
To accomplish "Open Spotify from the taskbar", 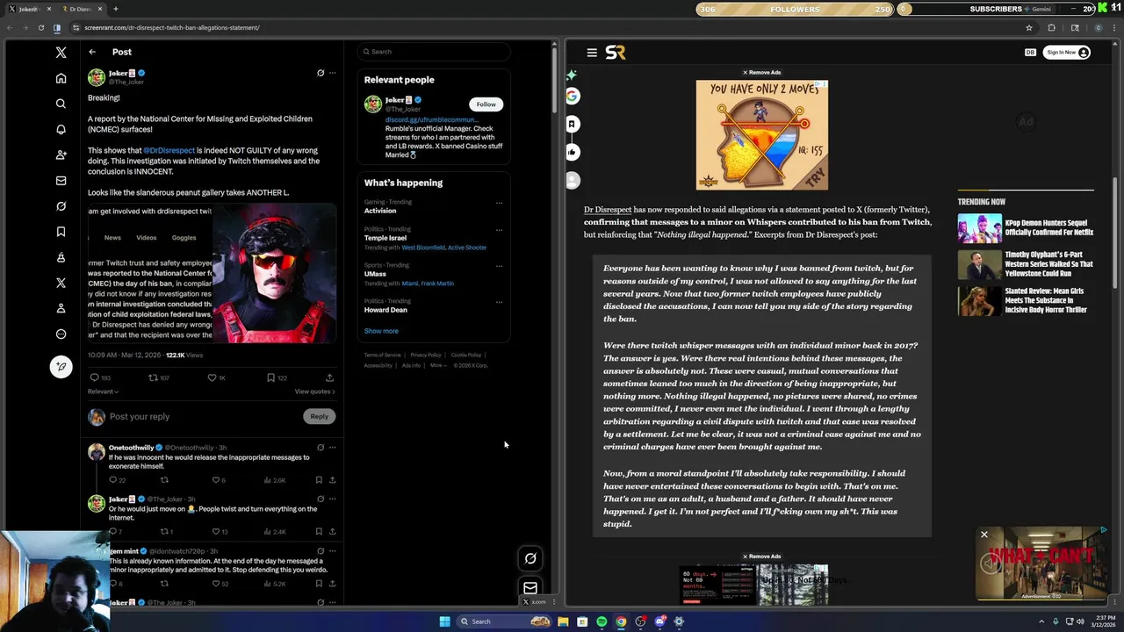I will coord(602,621).
